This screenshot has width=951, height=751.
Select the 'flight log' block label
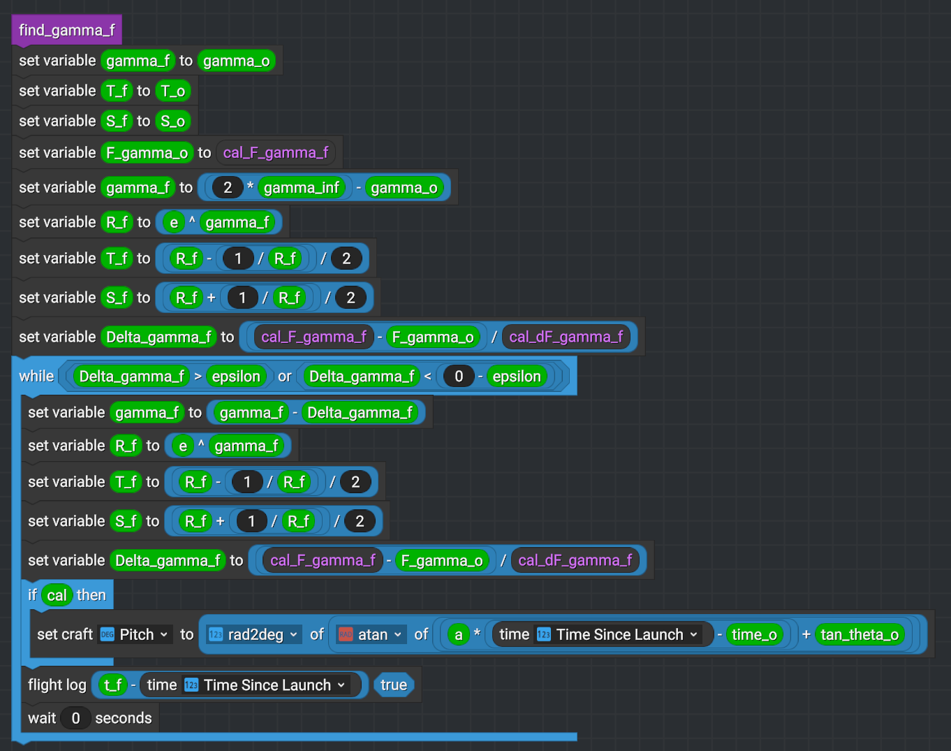pyautogui.click(x=57, y=685)
